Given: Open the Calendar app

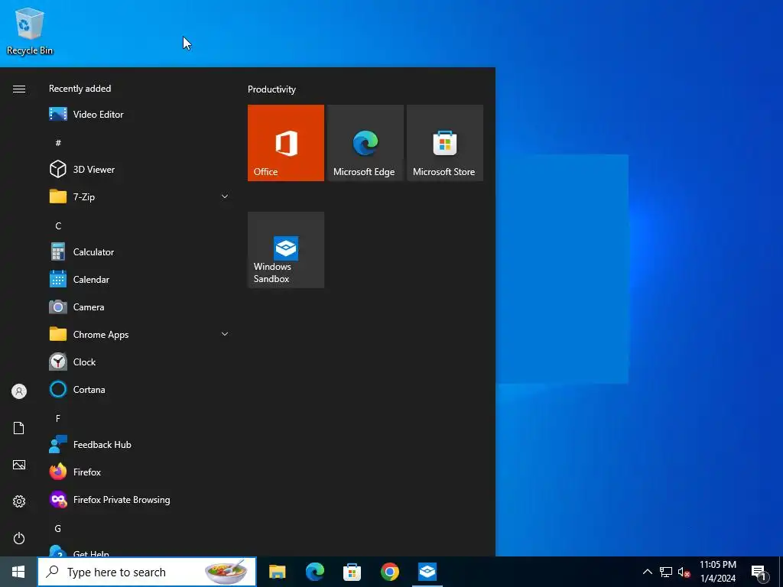Looking at the screenshot, I should (x=139, y=280).
